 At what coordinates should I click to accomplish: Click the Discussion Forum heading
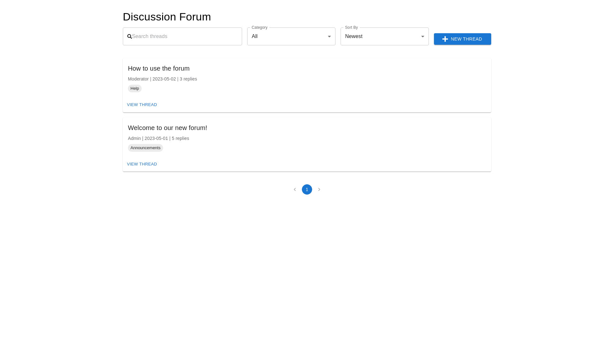click(x=167, y=17)
